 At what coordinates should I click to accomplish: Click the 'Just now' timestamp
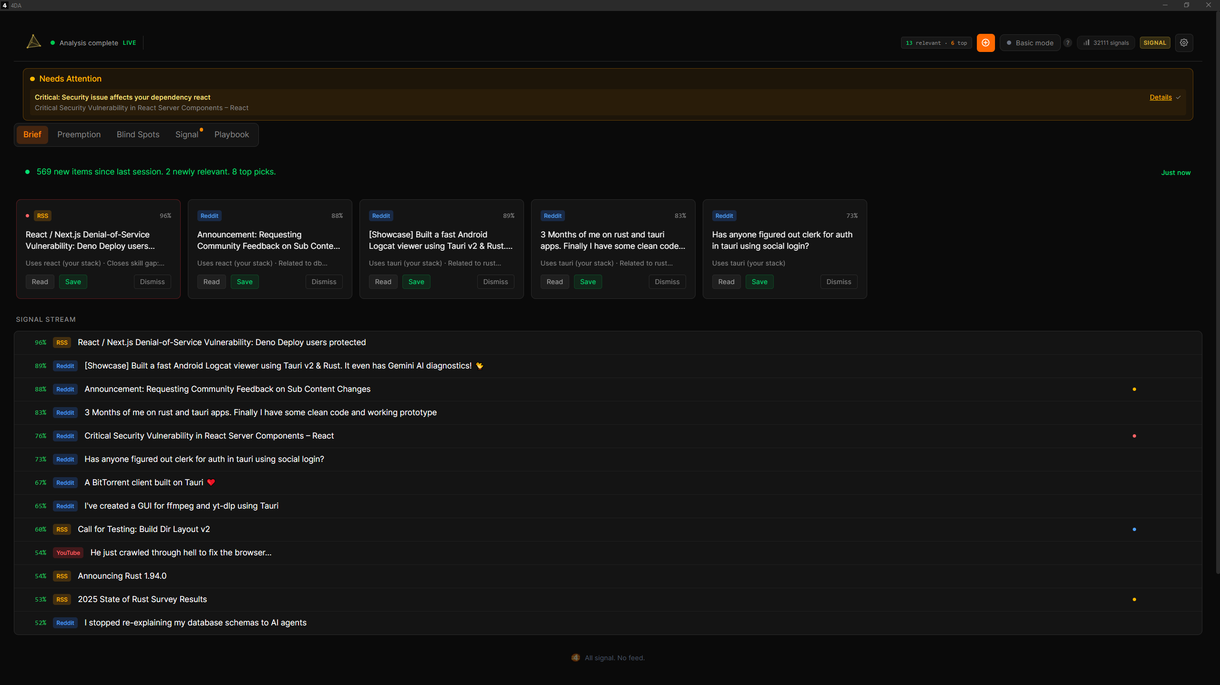pos(1176,172)
